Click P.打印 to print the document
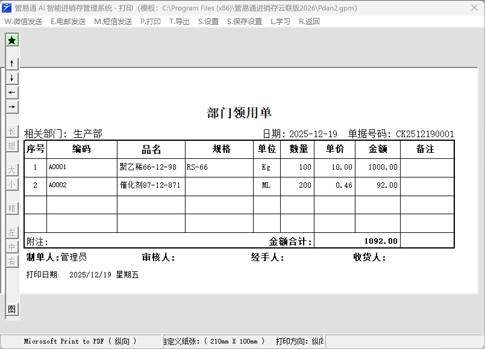485x349 pixels. 150,22
